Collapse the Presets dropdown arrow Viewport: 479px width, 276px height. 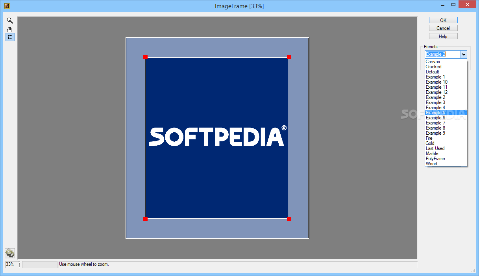(x=464, y=55)
